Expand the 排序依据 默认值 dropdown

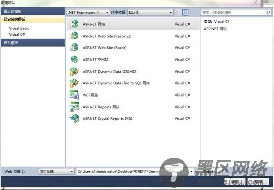pos(150,12)
